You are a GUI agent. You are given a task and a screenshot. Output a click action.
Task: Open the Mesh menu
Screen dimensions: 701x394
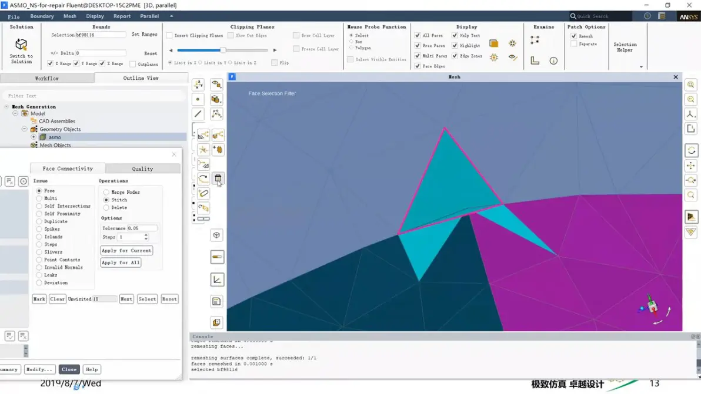70,16
